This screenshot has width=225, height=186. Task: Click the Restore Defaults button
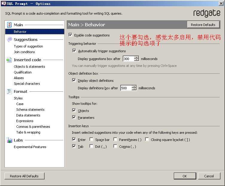(x=203, y=25)
